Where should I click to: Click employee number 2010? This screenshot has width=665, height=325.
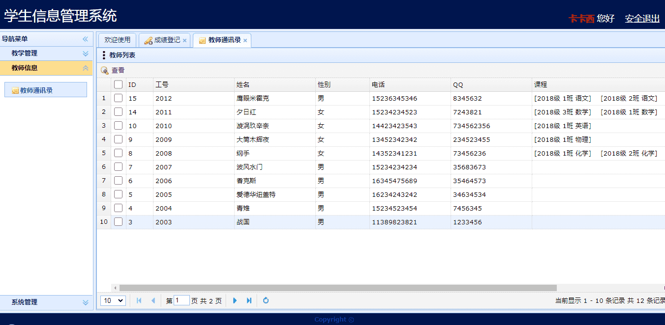[x=164, y=126]
